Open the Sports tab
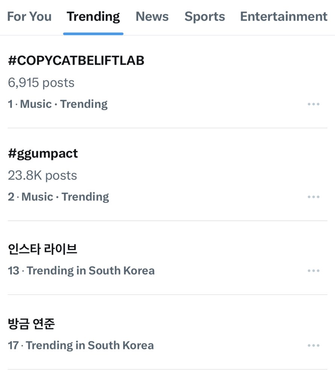The height and width of the screenshot is (385, 335). (205, 17)
